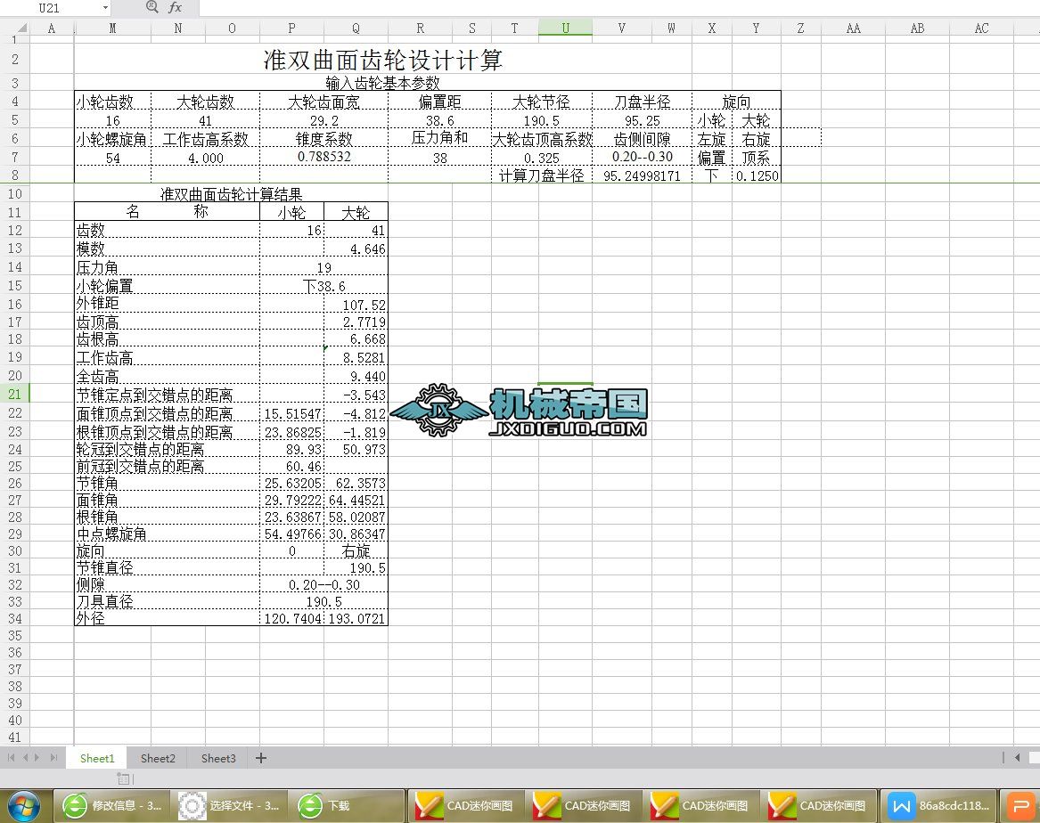This screenshot has height=823, width=1040.
Task: Select column AC header
Action: coord(981,28)
